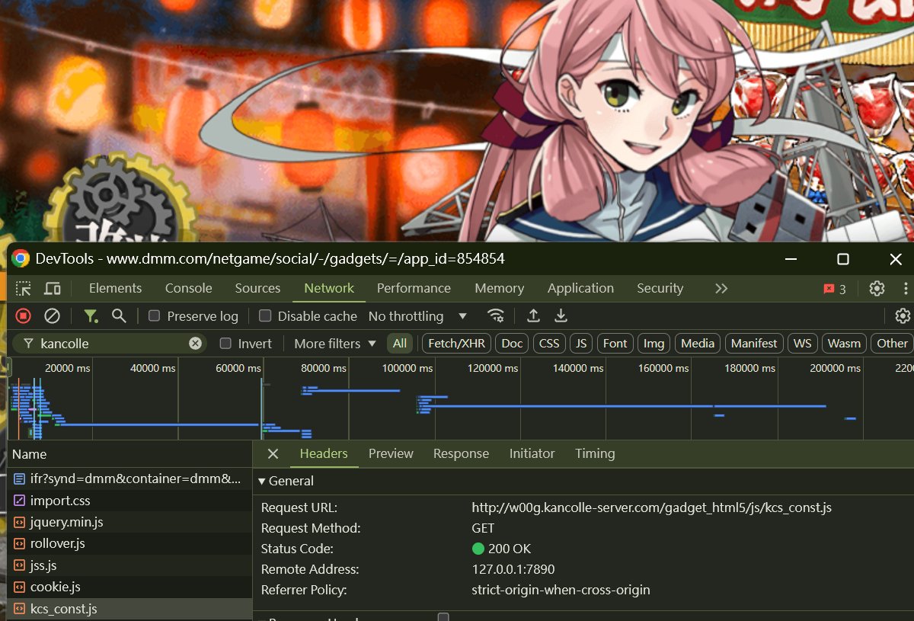Switch to the Application panel tab
Image resolution: width=914 pixels, height=621 pixels.
pos(580,288)
